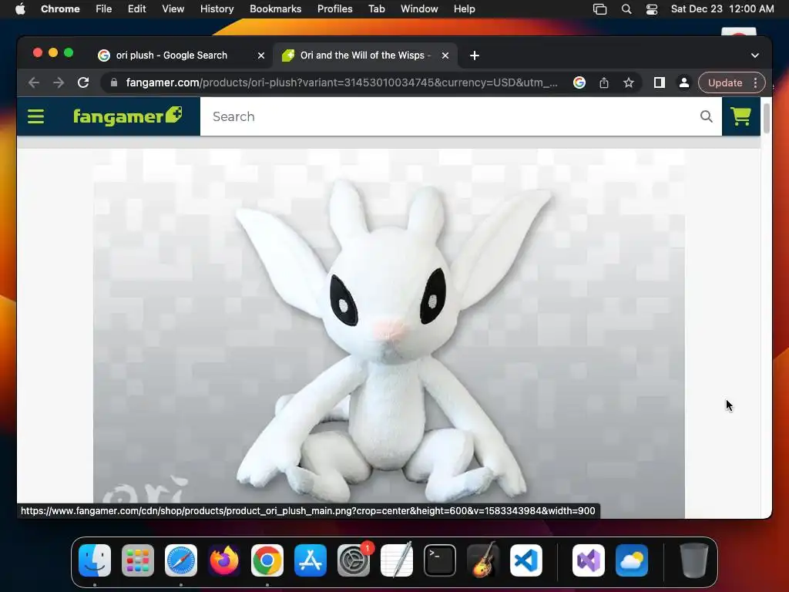Open the tab search dropdown chevron
The width and height of the screenshot is (789, 592).
755,55
